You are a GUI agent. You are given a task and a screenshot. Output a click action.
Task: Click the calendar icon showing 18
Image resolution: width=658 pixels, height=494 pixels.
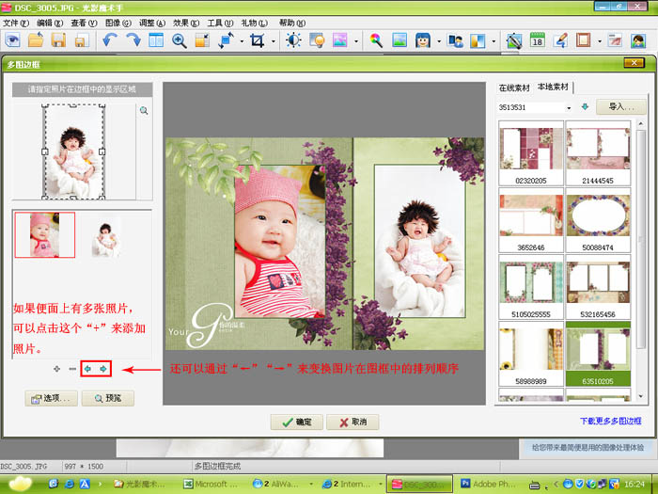pos(537,40)
